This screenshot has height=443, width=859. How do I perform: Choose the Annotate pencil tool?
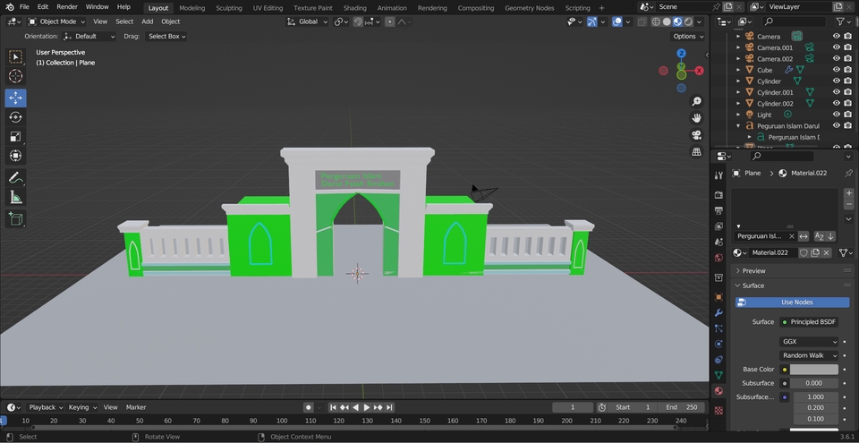pos(15,177)
